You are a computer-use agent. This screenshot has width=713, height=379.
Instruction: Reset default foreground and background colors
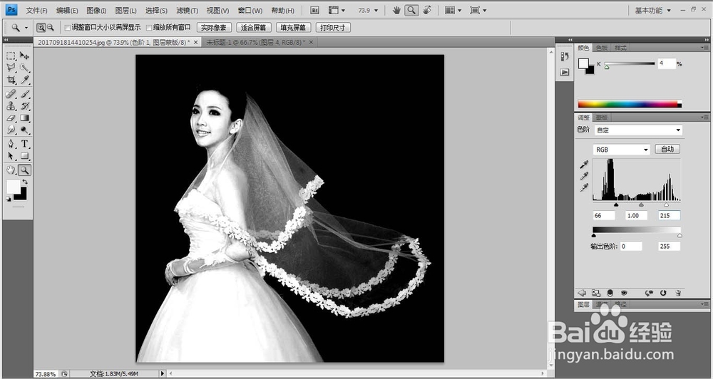point(8,199)
